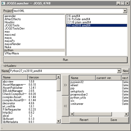
Task: Select maya in the application list
Action: point(34,38)
